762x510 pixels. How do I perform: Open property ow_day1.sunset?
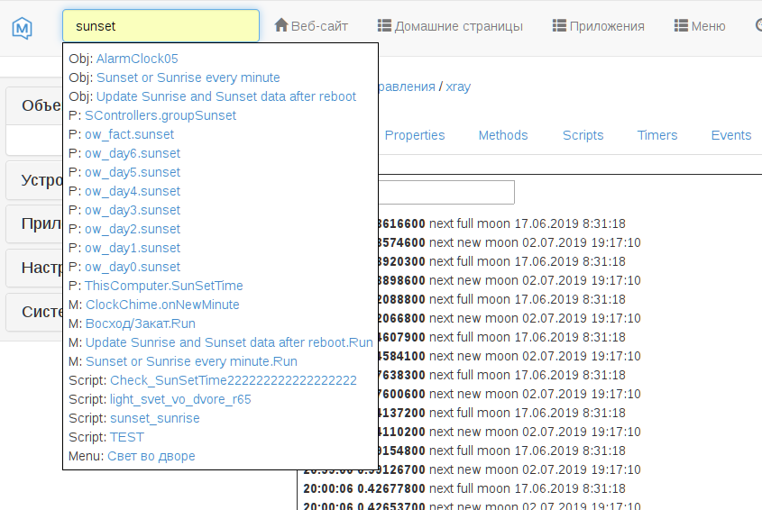point(133,248)
